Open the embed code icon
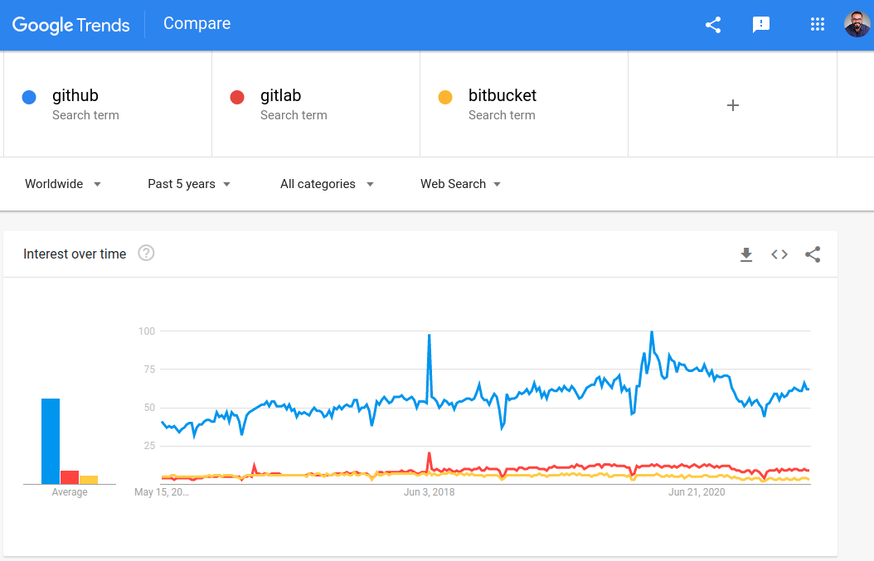 (x=779, y=254)
